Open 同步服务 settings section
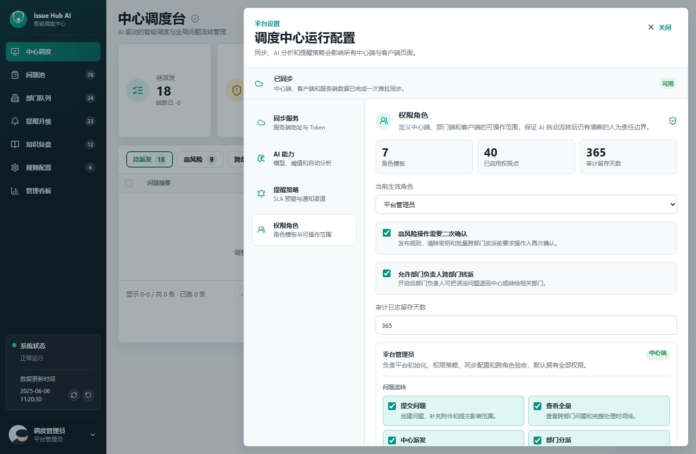Viewport: 696px width, 454px height. tap(304, 123)
